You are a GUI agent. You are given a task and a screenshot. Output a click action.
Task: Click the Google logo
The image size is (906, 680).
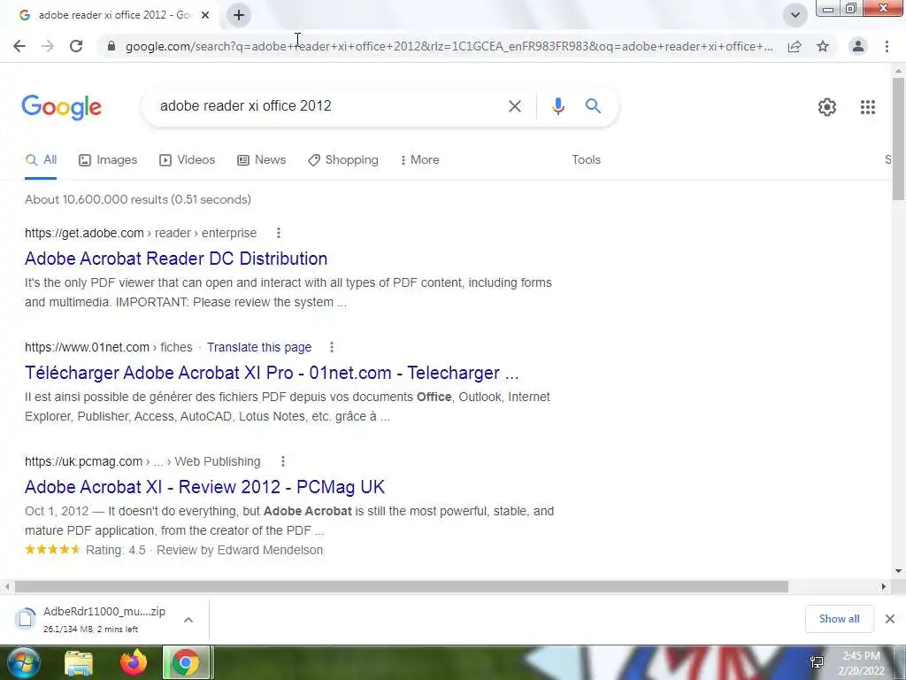[61, 107]
